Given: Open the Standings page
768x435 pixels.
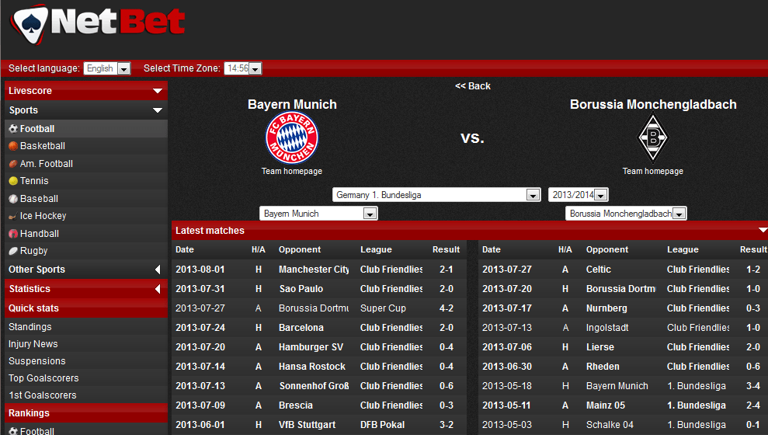Looking at the screenshot, I should click(30, 327).
